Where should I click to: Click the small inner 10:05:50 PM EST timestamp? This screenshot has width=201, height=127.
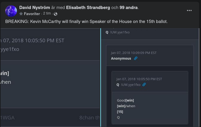pos(139,79)
